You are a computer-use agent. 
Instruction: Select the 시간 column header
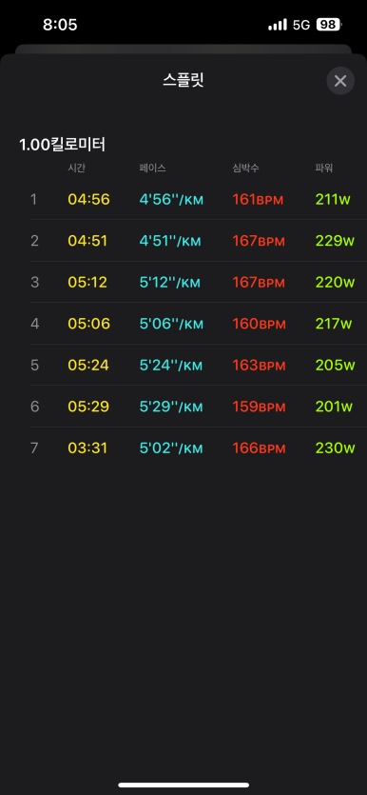click(x=76, y=169)
